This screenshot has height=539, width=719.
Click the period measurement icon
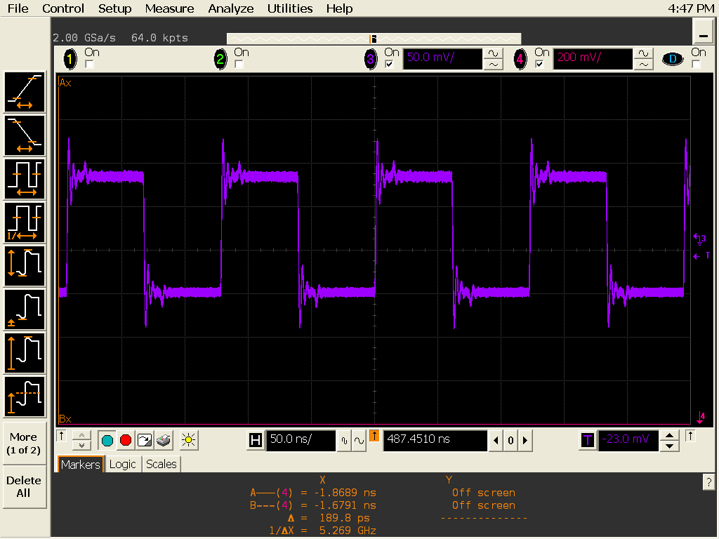coord(25,179)
